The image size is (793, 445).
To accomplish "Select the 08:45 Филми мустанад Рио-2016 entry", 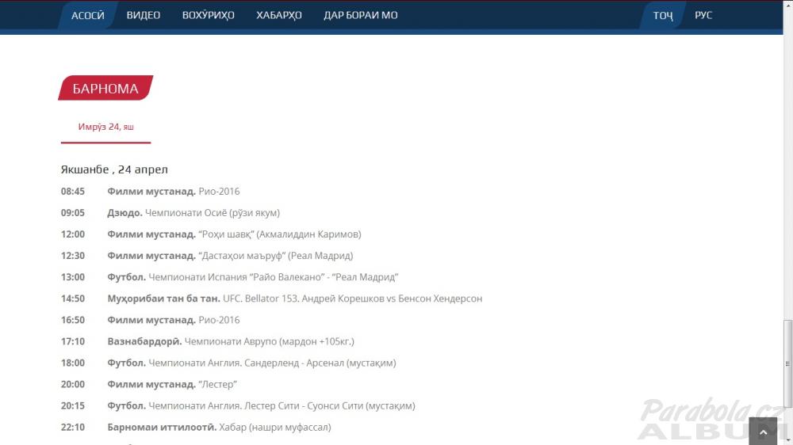I will tap(150, 192).
